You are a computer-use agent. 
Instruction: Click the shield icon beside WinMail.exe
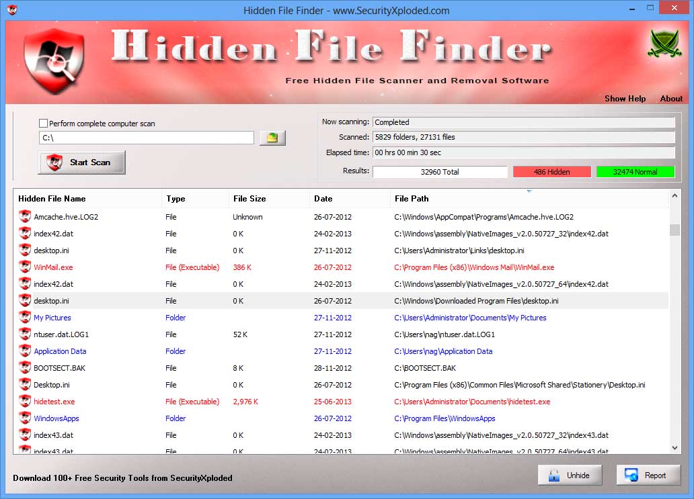coord(25,267)
